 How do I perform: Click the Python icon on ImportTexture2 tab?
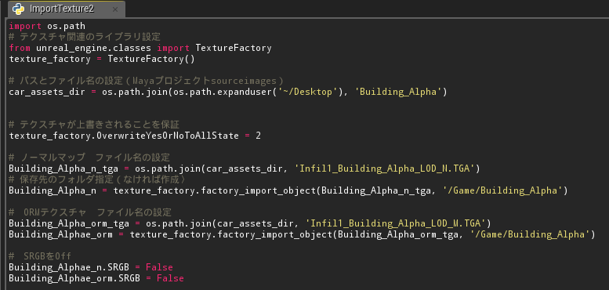19,8
